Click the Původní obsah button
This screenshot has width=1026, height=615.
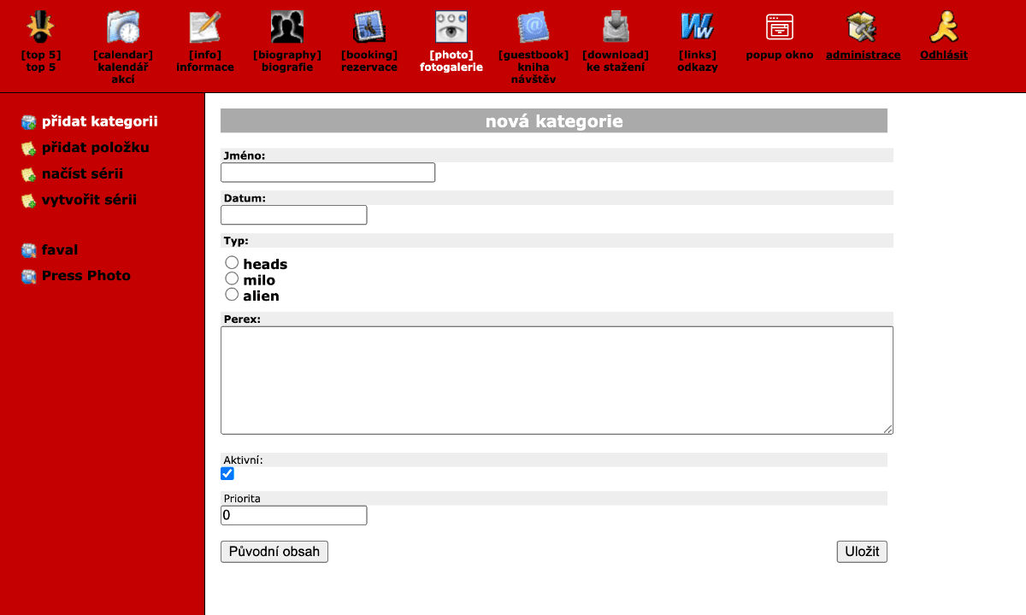[x=274, y=552]
